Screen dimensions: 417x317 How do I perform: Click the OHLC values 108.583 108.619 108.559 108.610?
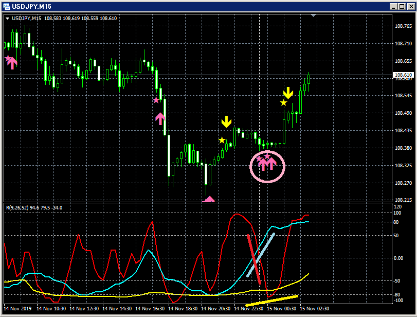[80, 19]
